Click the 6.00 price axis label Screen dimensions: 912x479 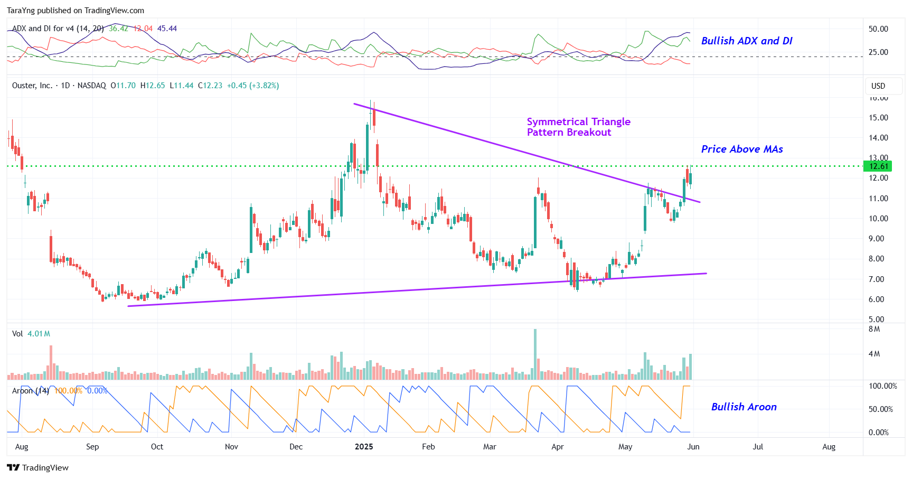pos(877,299)
